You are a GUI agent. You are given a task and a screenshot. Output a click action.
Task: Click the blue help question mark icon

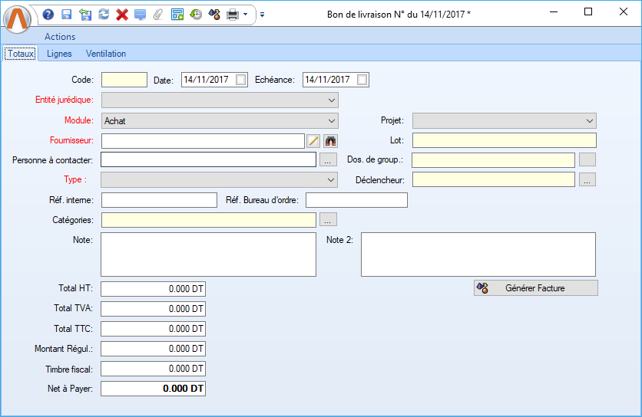(x=48, y=14)
